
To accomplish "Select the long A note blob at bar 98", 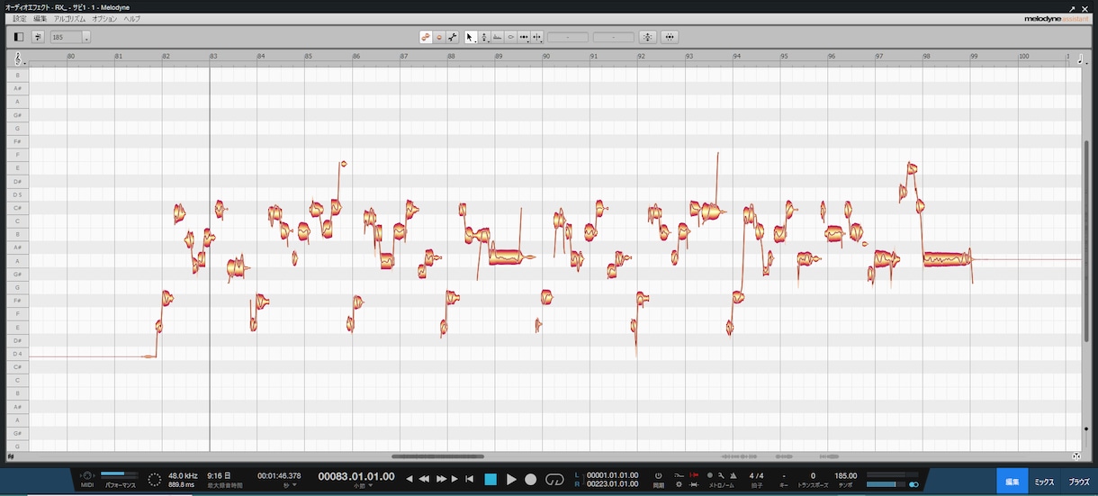I will [x=947, y=260].
